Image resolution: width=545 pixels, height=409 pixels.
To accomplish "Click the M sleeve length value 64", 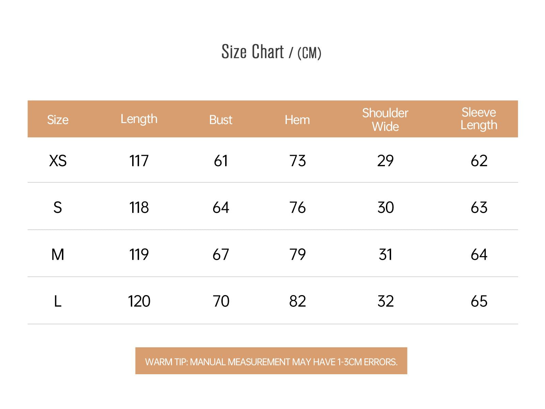I will click(479, 255).
